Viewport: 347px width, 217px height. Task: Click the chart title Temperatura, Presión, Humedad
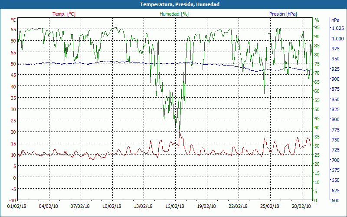click(173, 4)
